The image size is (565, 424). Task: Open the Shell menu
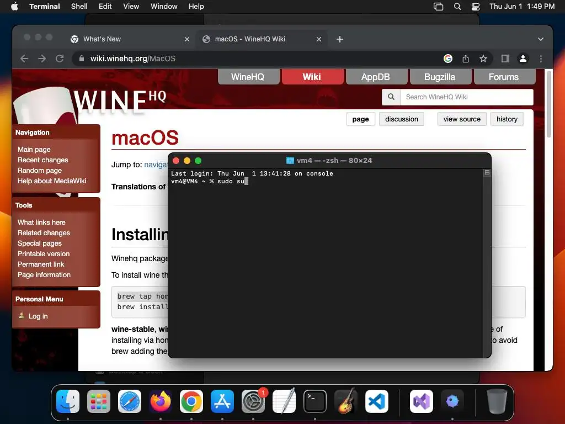tap(79, 7)
